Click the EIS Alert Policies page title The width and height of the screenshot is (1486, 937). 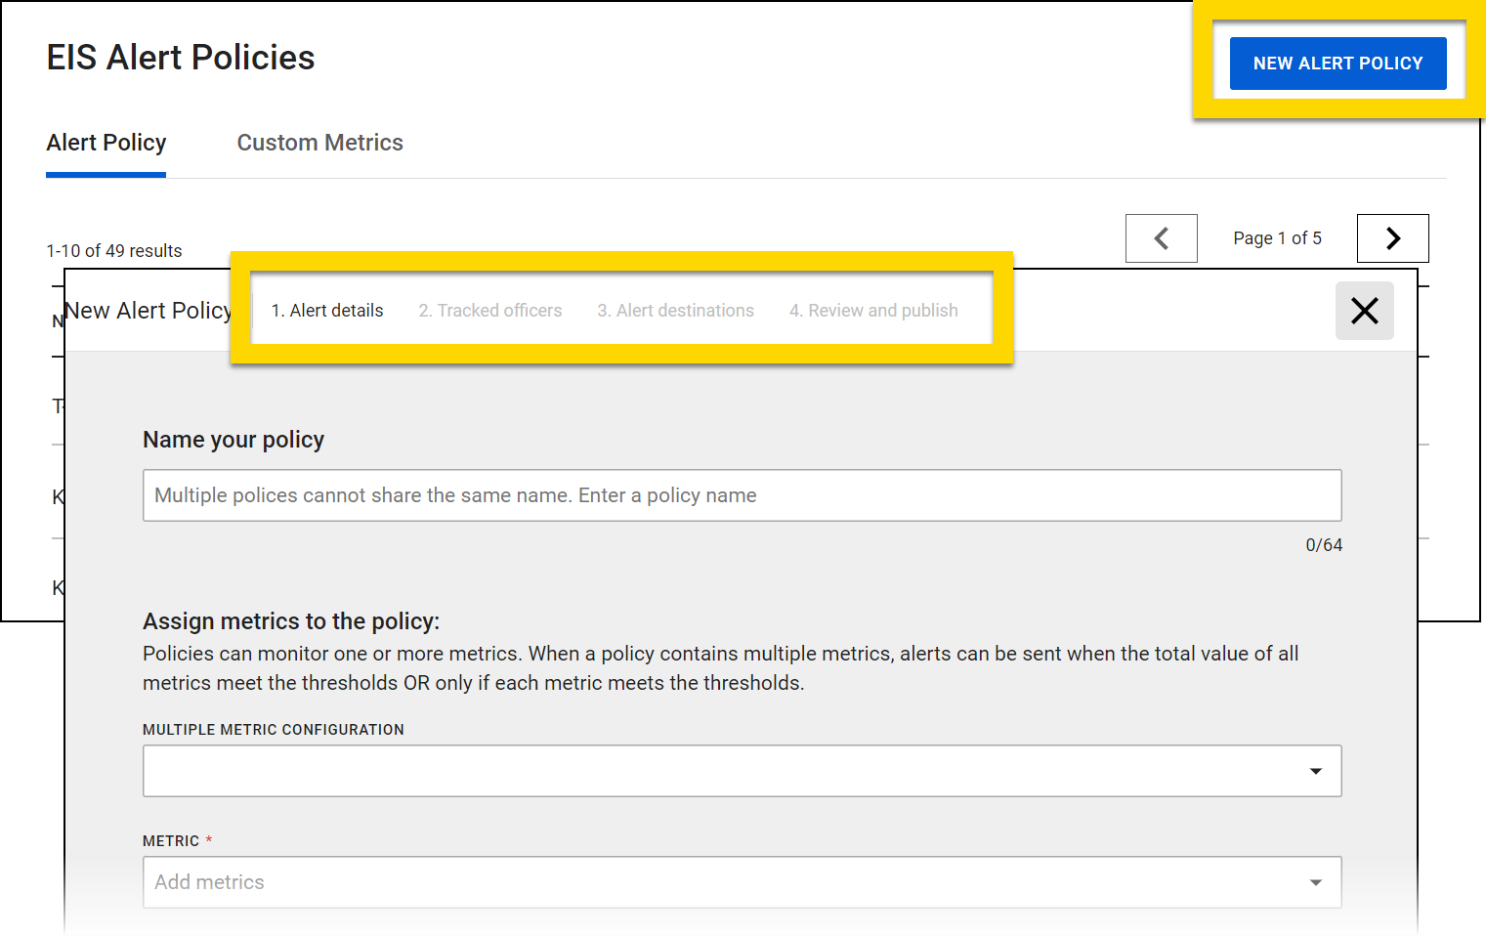tap(181, 58)
